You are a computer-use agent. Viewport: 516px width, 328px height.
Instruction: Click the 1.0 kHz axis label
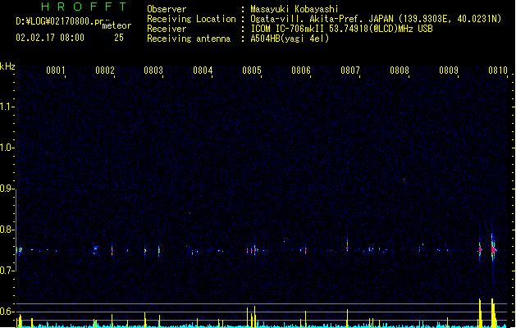click(x=7, y=148)
